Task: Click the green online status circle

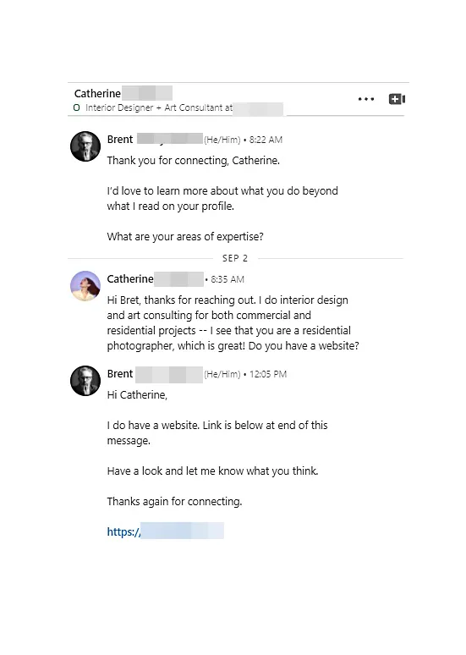Action: click(x=76, y=107)
